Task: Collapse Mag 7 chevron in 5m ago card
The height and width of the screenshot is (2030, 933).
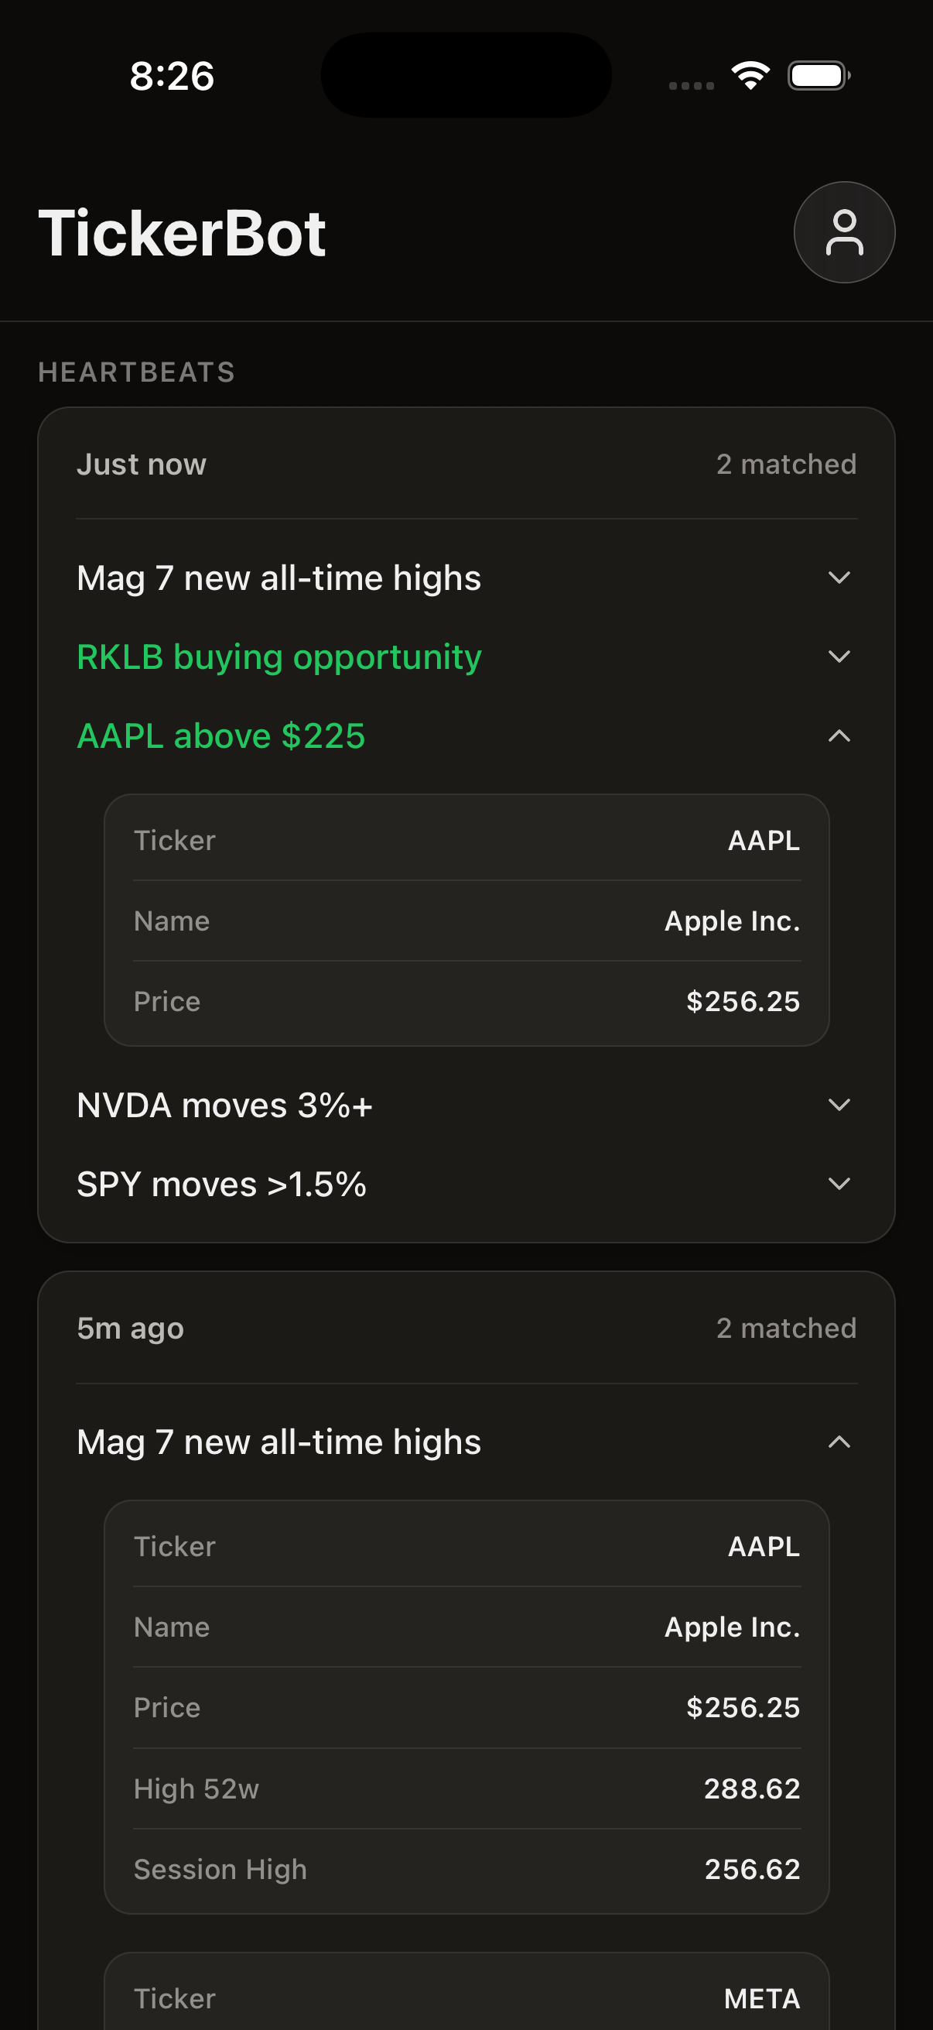Action: (839, 1442)
